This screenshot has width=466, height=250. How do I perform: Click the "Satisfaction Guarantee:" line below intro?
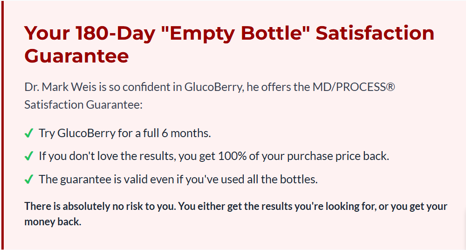tap(83, 105)
